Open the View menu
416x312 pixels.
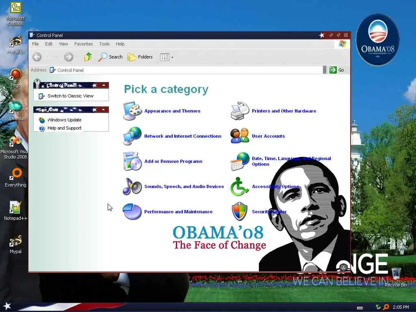click(63, 44)
